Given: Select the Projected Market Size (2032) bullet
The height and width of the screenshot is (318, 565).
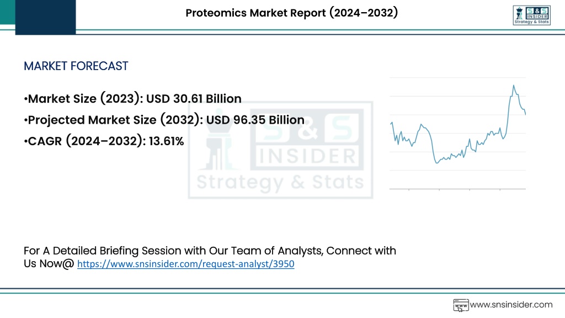Looking at the screenshot, I should pos(164,120).
